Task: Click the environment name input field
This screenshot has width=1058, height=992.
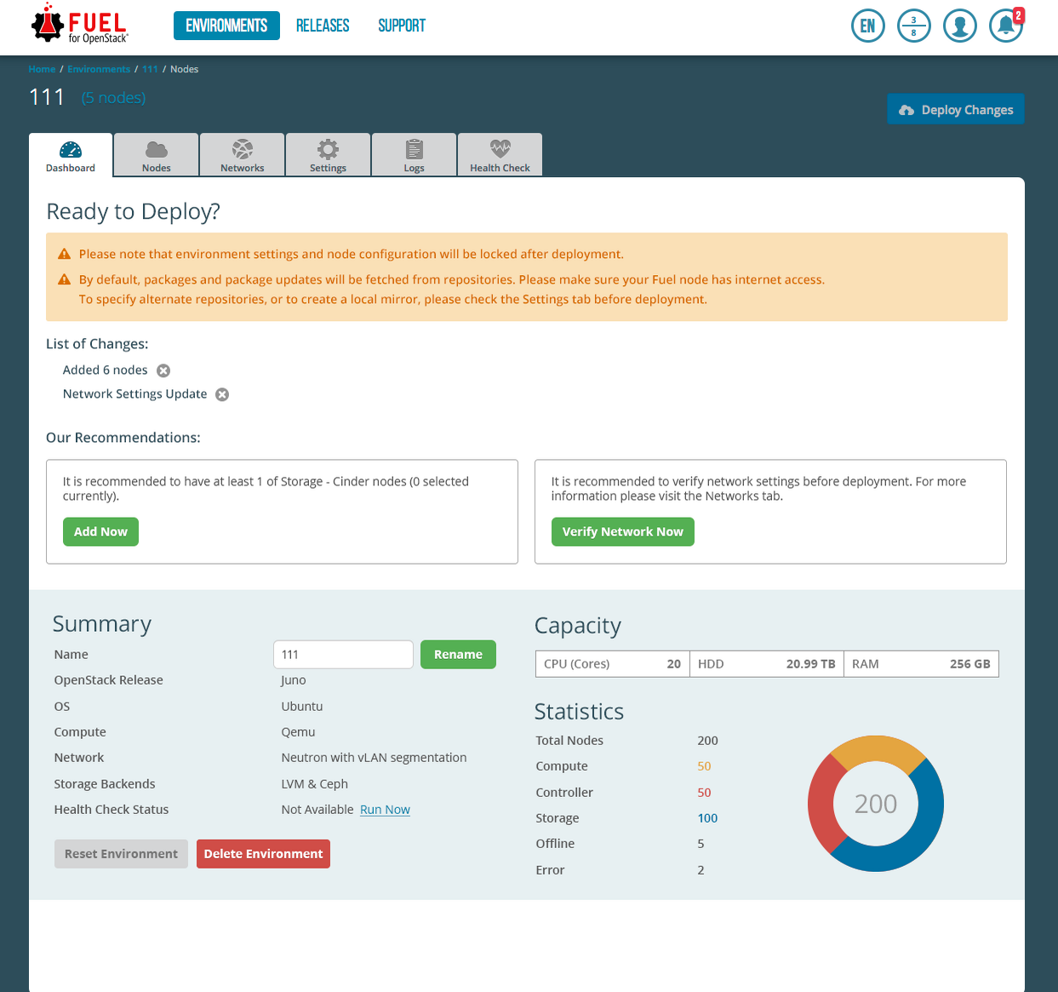Action: tap(343, 655)
